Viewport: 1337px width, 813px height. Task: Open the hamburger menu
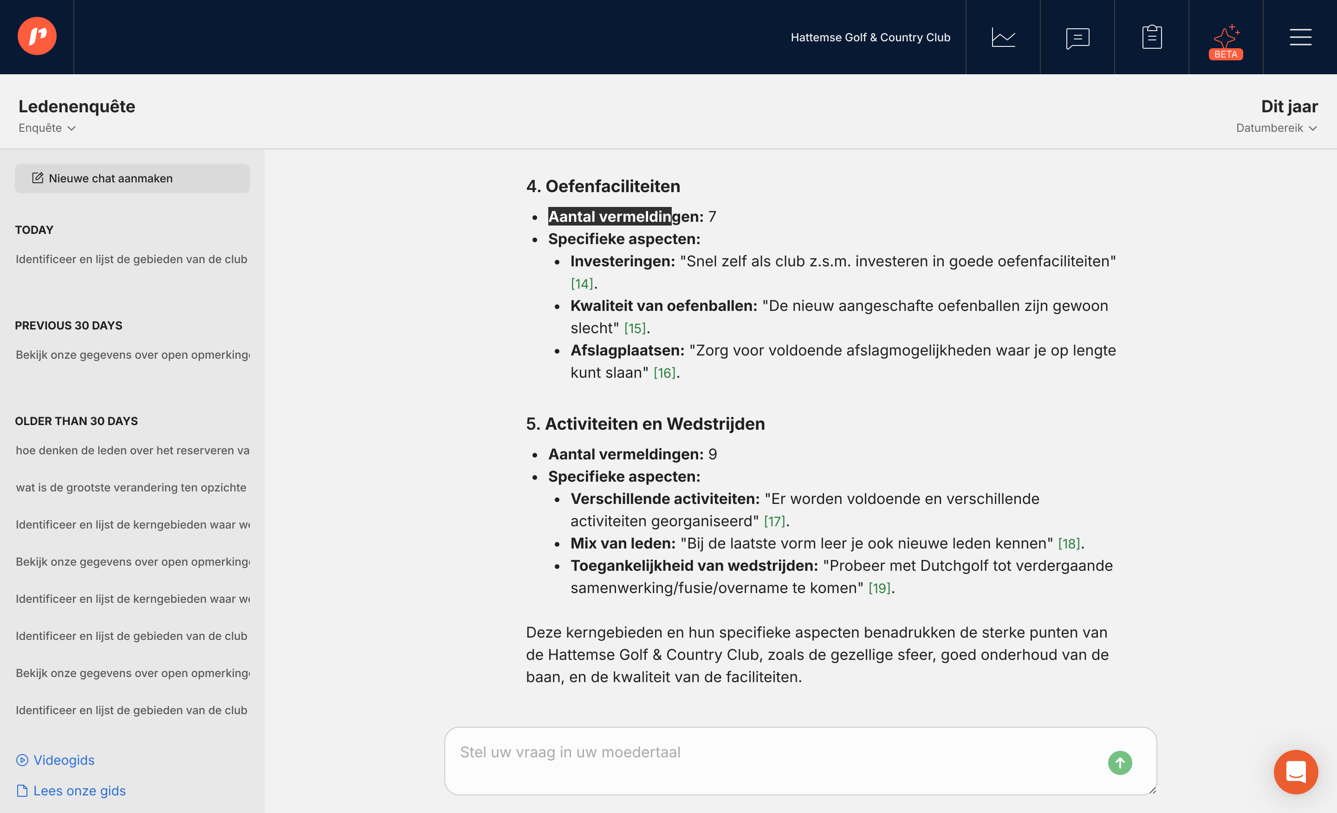[x=1300, y=37]
